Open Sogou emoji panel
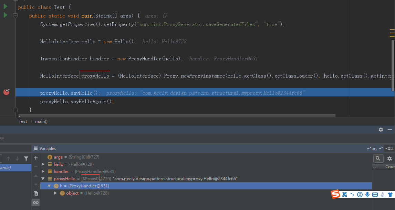The image size is (395, 210). [x=360, y=195]
